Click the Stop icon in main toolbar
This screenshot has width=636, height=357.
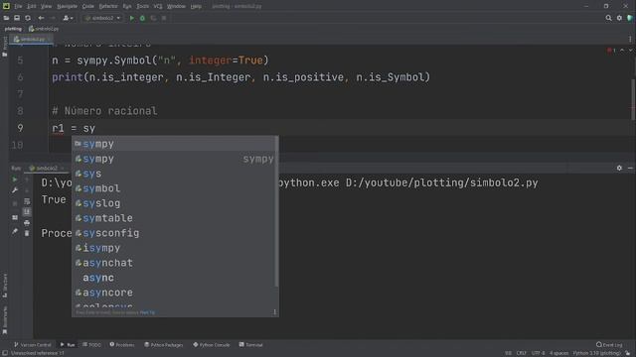(164, 18)
